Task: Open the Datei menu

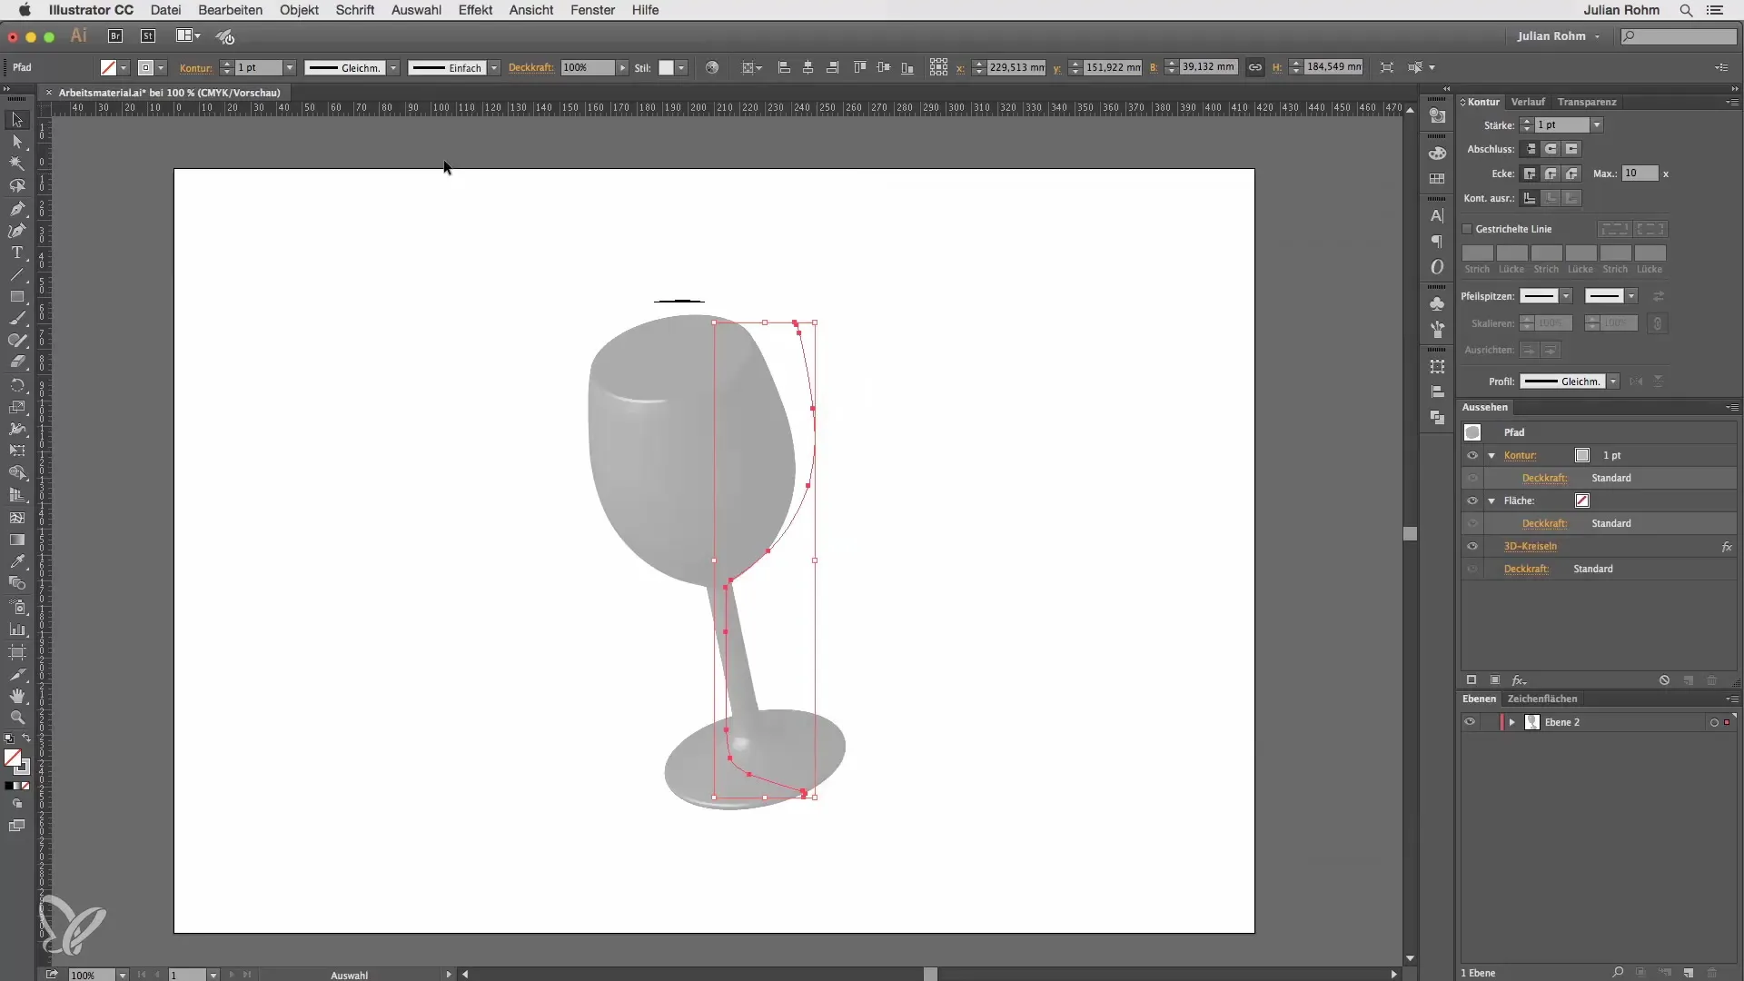Action: click(165, 10)
